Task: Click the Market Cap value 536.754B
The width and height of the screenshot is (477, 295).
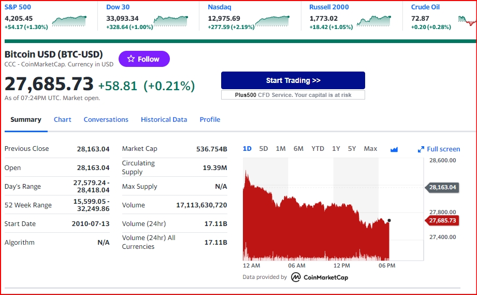Action: (212, 149)
